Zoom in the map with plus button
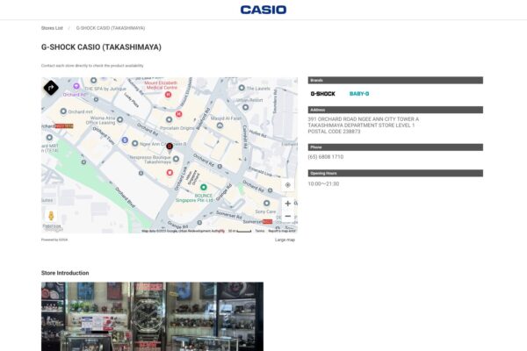 coord(288,204)
